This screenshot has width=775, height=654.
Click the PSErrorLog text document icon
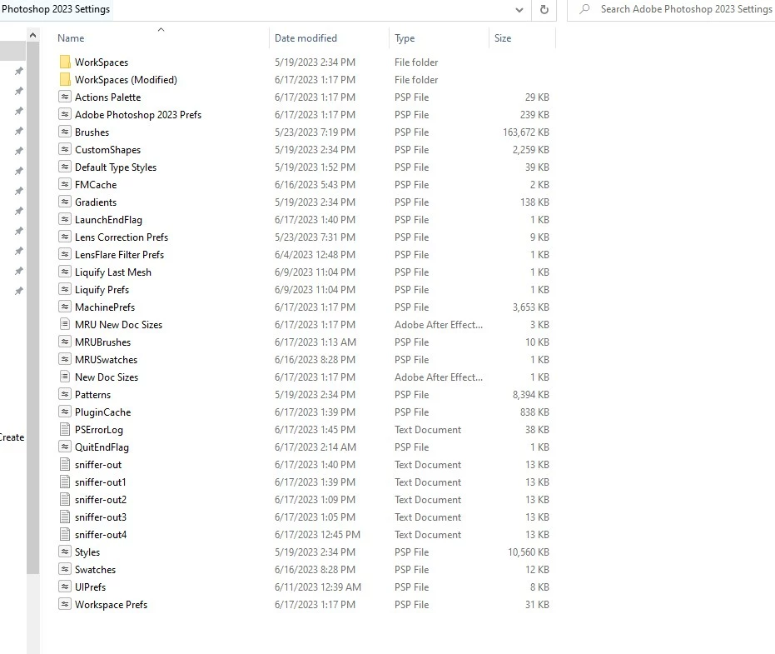click(x=65, y=429)
